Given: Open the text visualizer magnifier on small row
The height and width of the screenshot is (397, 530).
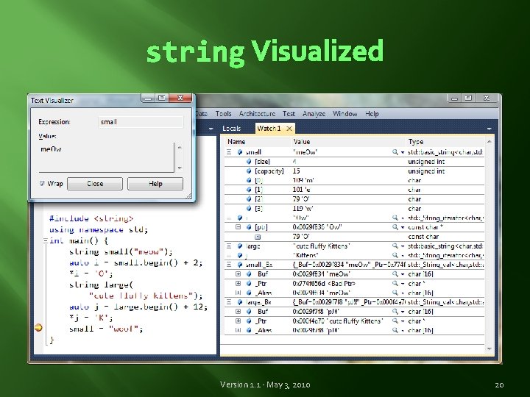Looking at the screenshot, I should click(395, 152).
